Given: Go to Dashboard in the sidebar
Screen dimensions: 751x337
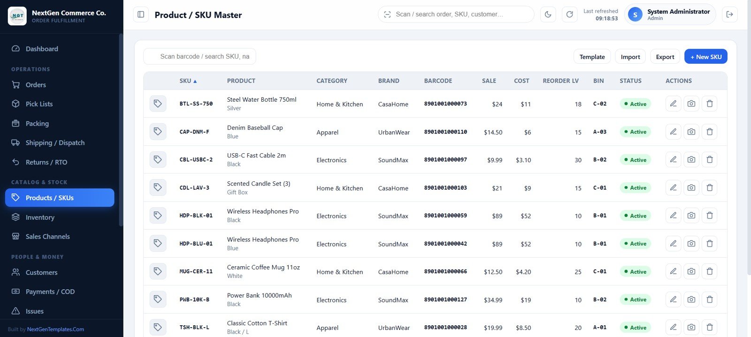Looking at the screenshot, I should tap(60, 49).
